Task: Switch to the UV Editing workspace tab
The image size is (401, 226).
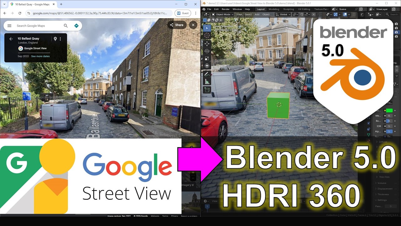Action: pyautogui.click(x=304, y=9)
